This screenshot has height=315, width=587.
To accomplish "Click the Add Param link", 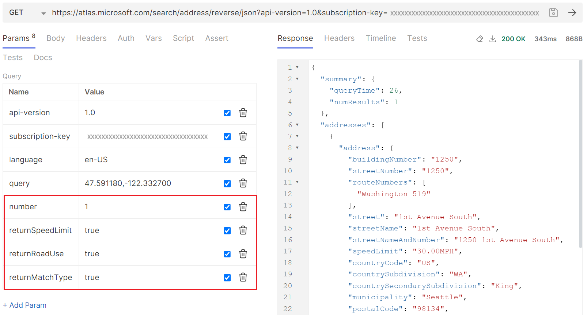I will click(x=25, y=305).
